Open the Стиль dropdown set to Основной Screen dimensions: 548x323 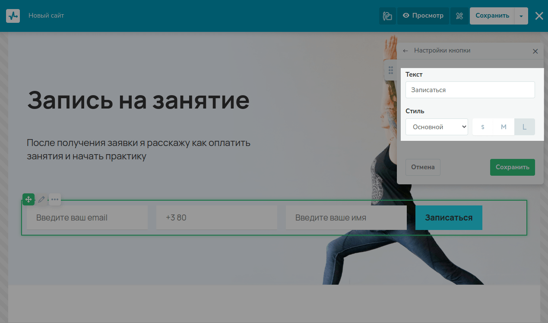tap(437, 127)
